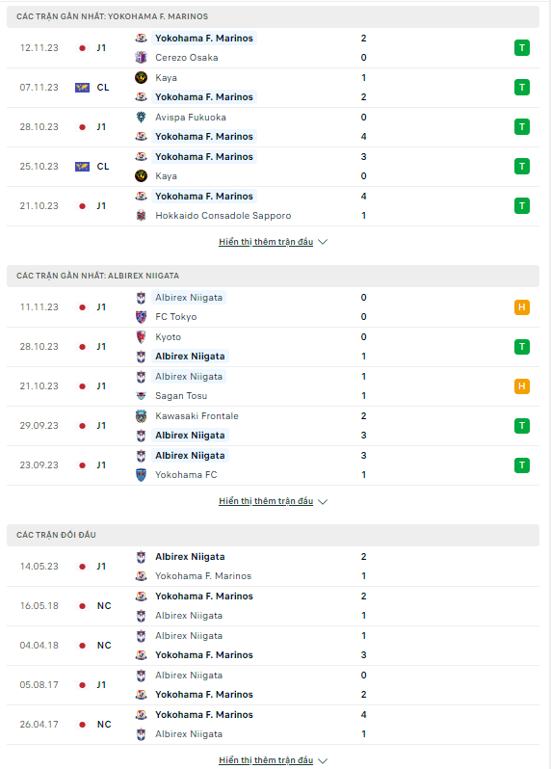The width and height of the screenshot is (551, 769).
Task: Click the Yokohama FC team crest
Action: pyautogui.click(x=142, y=475)
